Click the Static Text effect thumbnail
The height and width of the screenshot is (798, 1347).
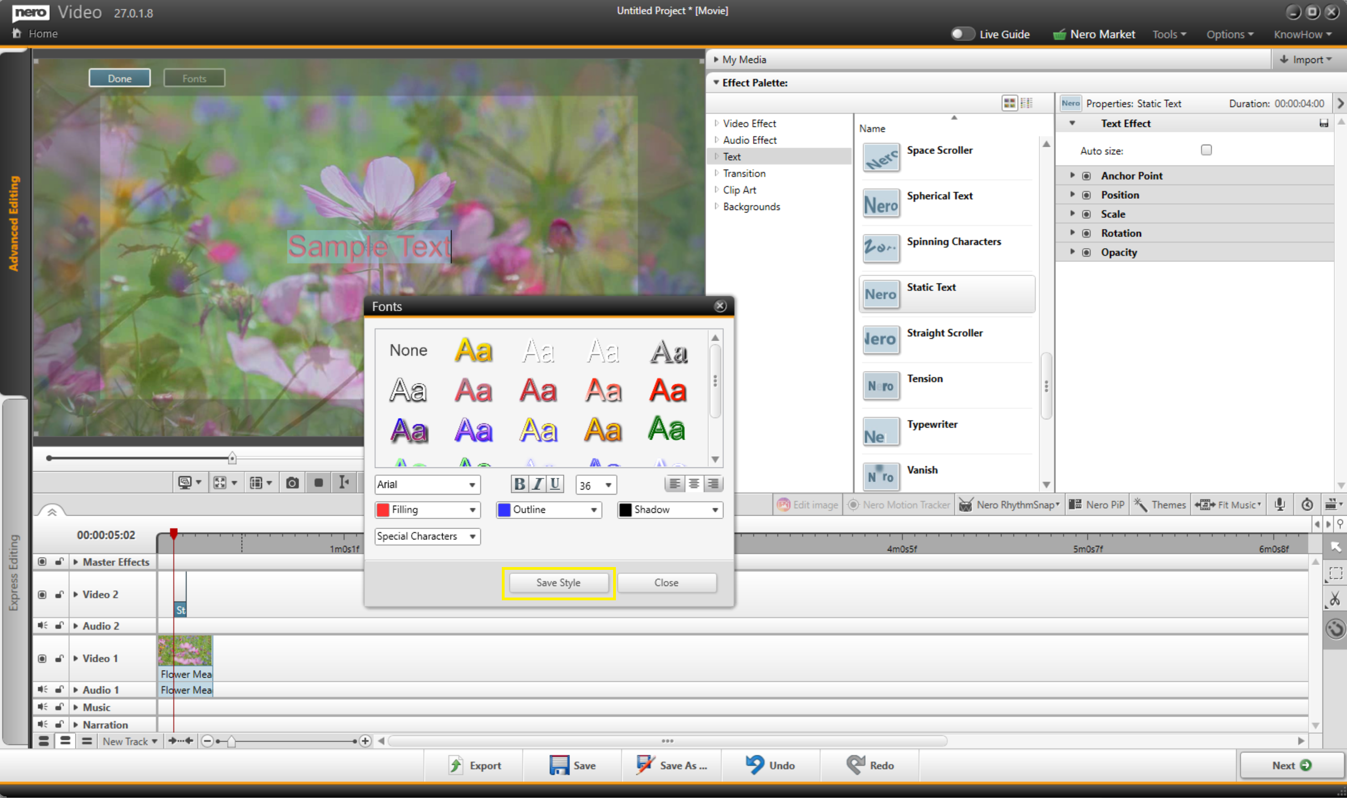(881, 294)
